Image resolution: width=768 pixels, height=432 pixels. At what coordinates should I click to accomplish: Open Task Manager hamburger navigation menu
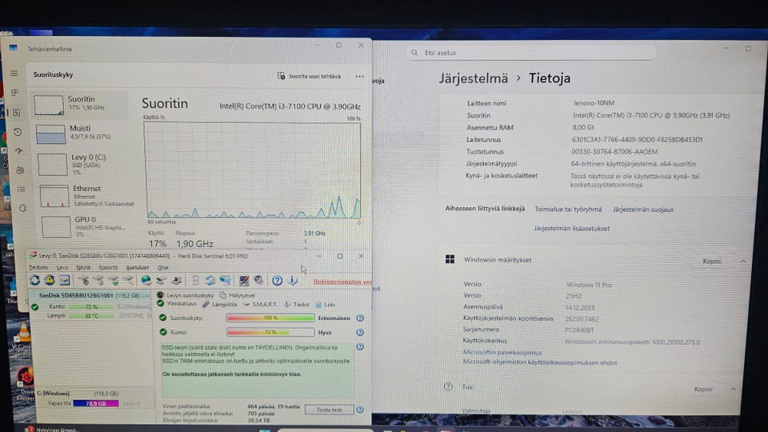(14, 74)
